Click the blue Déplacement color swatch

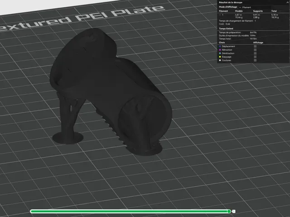point(220,46)
